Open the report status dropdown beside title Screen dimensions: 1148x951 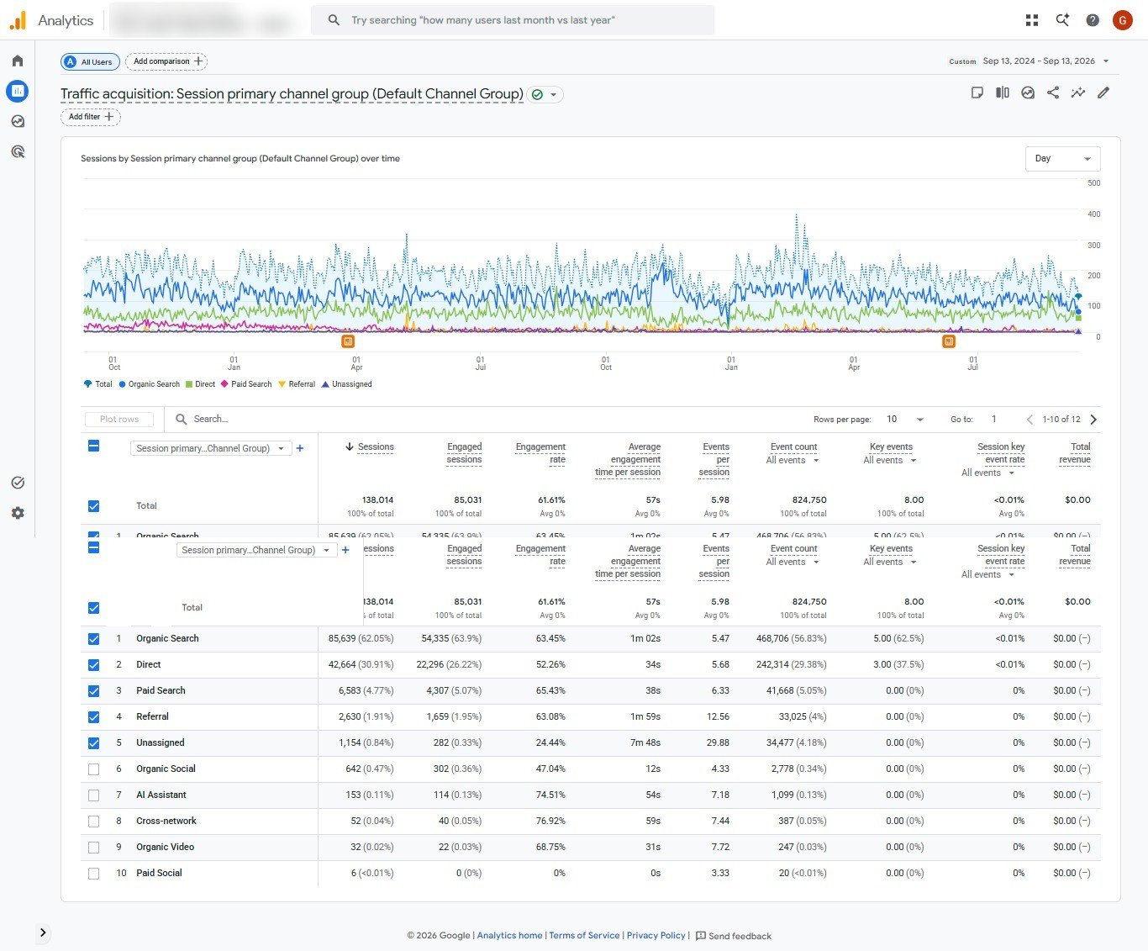click(545, 94)
